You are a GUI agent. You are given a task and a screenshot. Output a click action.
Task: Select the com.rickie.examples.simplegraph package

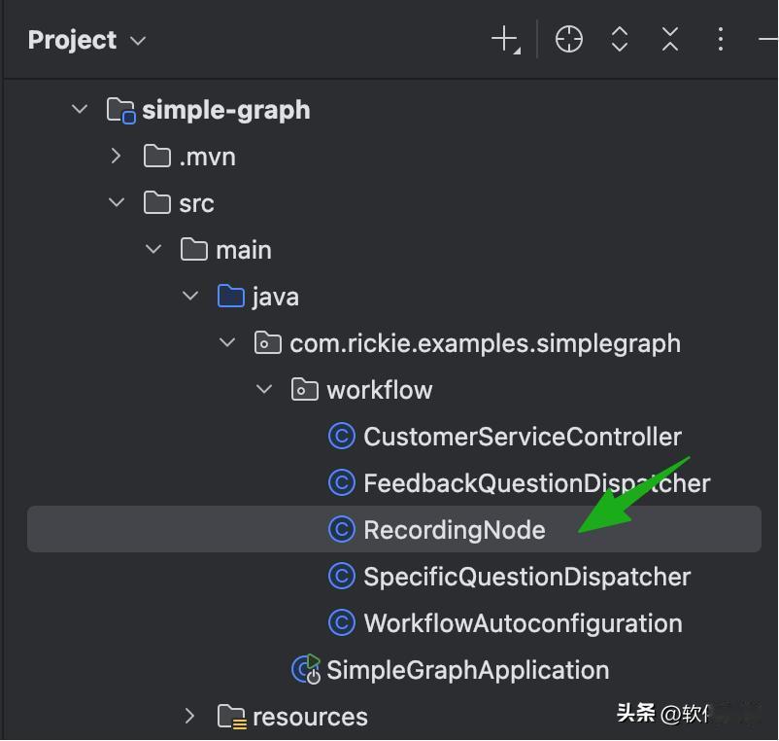485,343
